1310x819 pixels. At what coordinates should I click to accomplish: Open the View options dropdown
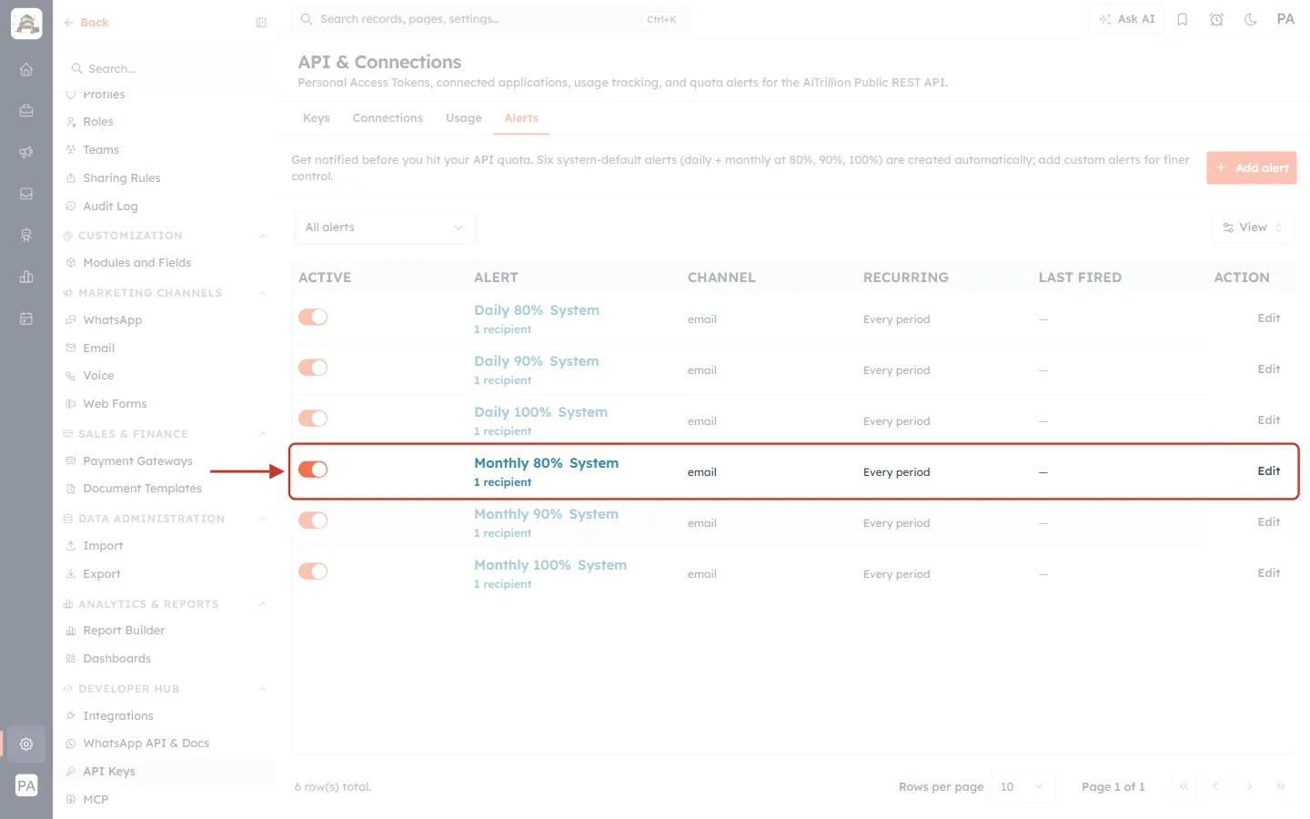coord(1253,227)
